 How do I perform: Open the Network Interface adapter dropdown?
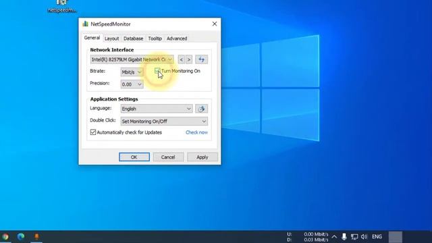pyautogui.click(x=132, y=59)
